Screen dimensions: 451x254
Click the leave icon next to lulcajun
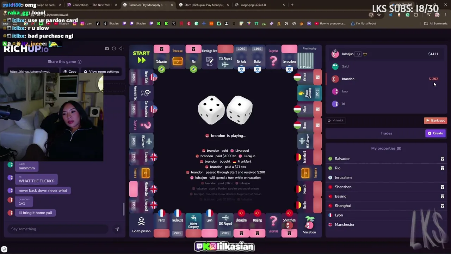click(x=358, y=54)
